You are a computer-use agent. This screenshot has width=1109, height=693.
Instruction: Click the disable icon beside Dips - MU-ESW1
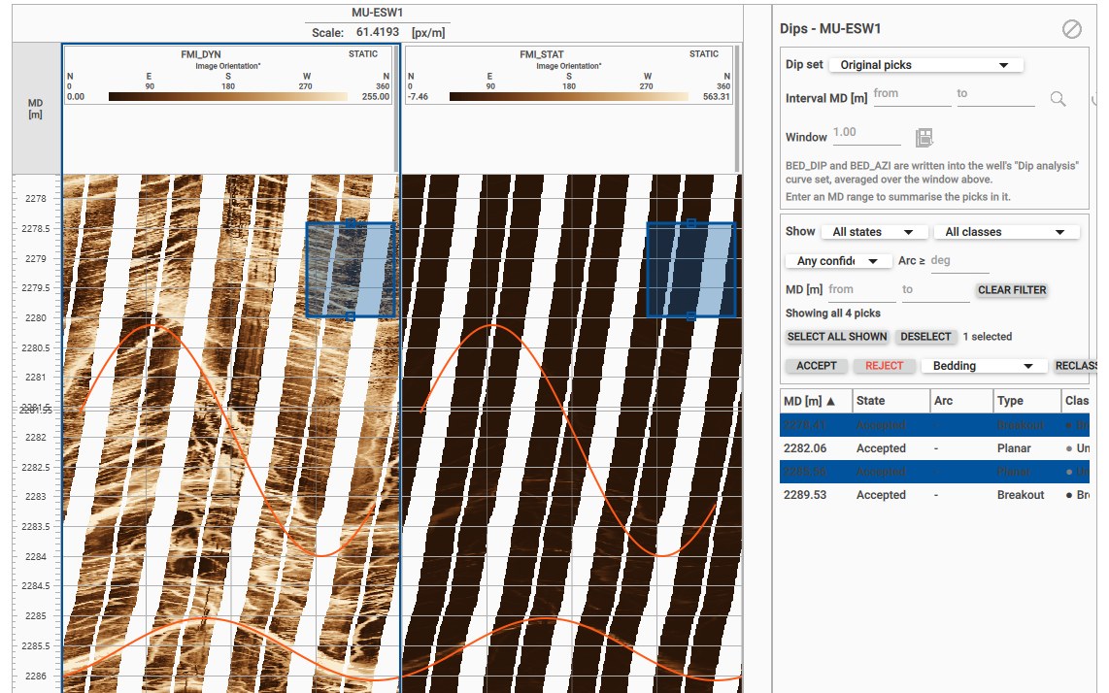point(1071,29)
